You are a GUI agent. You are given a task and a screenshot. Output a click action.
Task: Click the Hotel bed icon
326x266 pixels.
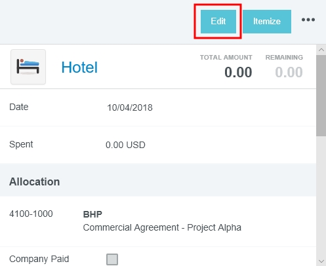28,67
